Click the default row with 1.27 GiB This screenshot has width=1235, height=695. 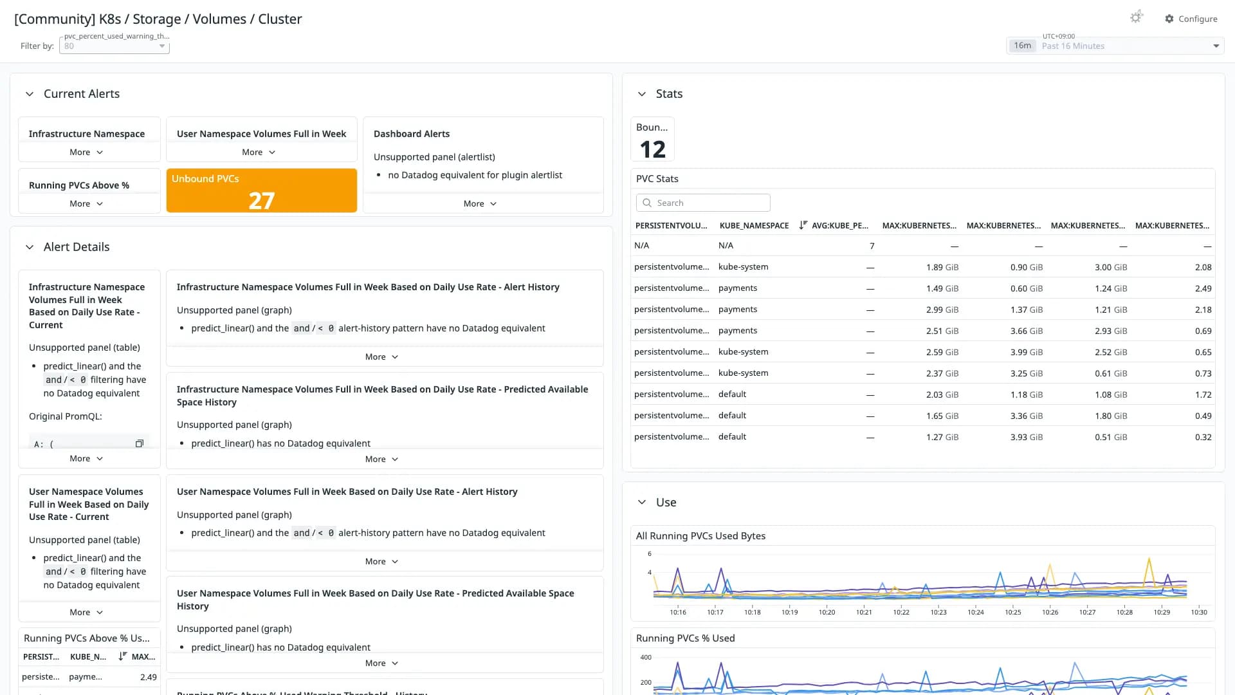coord(922,437)
